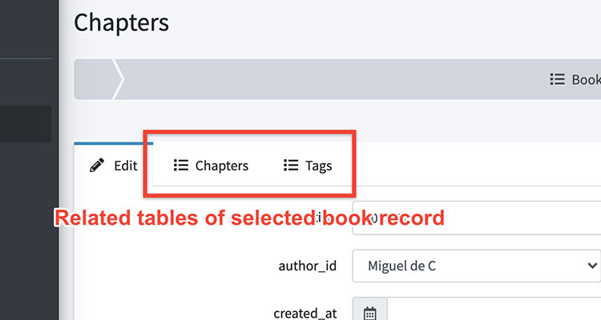
Task: Click the author_id field label
Action: click(x=309, y=265)
